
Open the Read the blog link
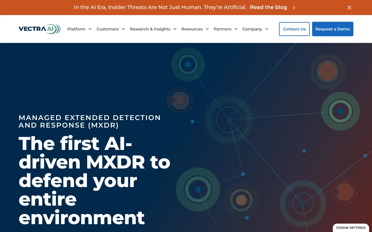pos(268,8)
